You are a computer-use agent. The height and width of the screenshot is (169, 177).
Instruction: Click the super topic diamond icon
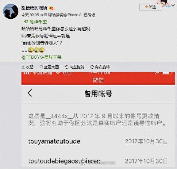click(26, 22)
